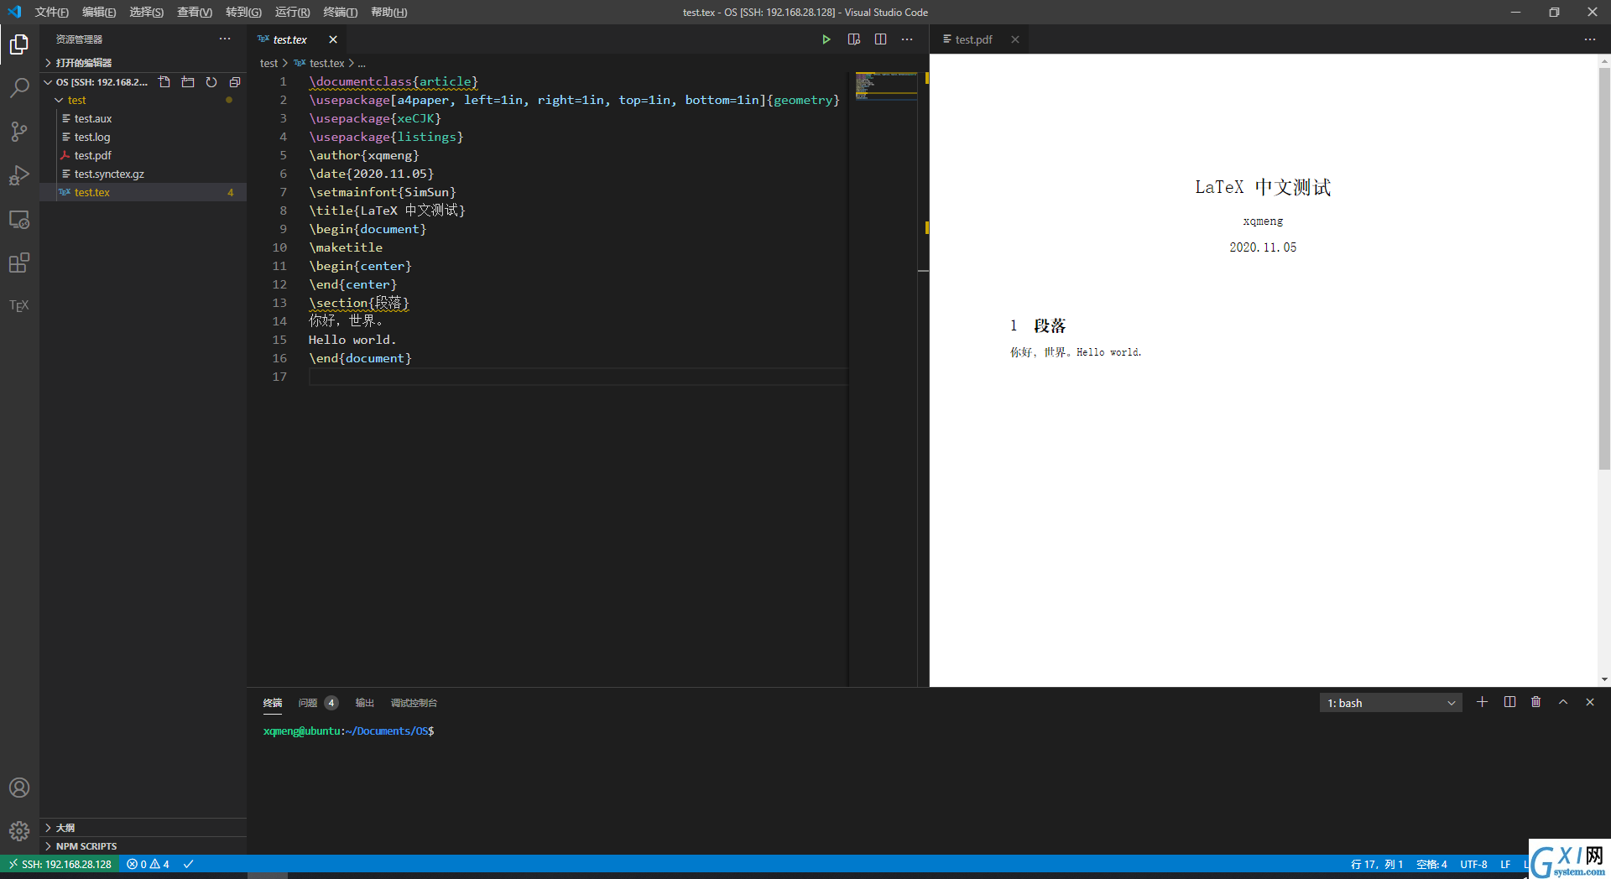The width and height of the screenshot is (1611, 879).
Task: Click the New Folder icon in explorer header
Action: click(188, 82)
